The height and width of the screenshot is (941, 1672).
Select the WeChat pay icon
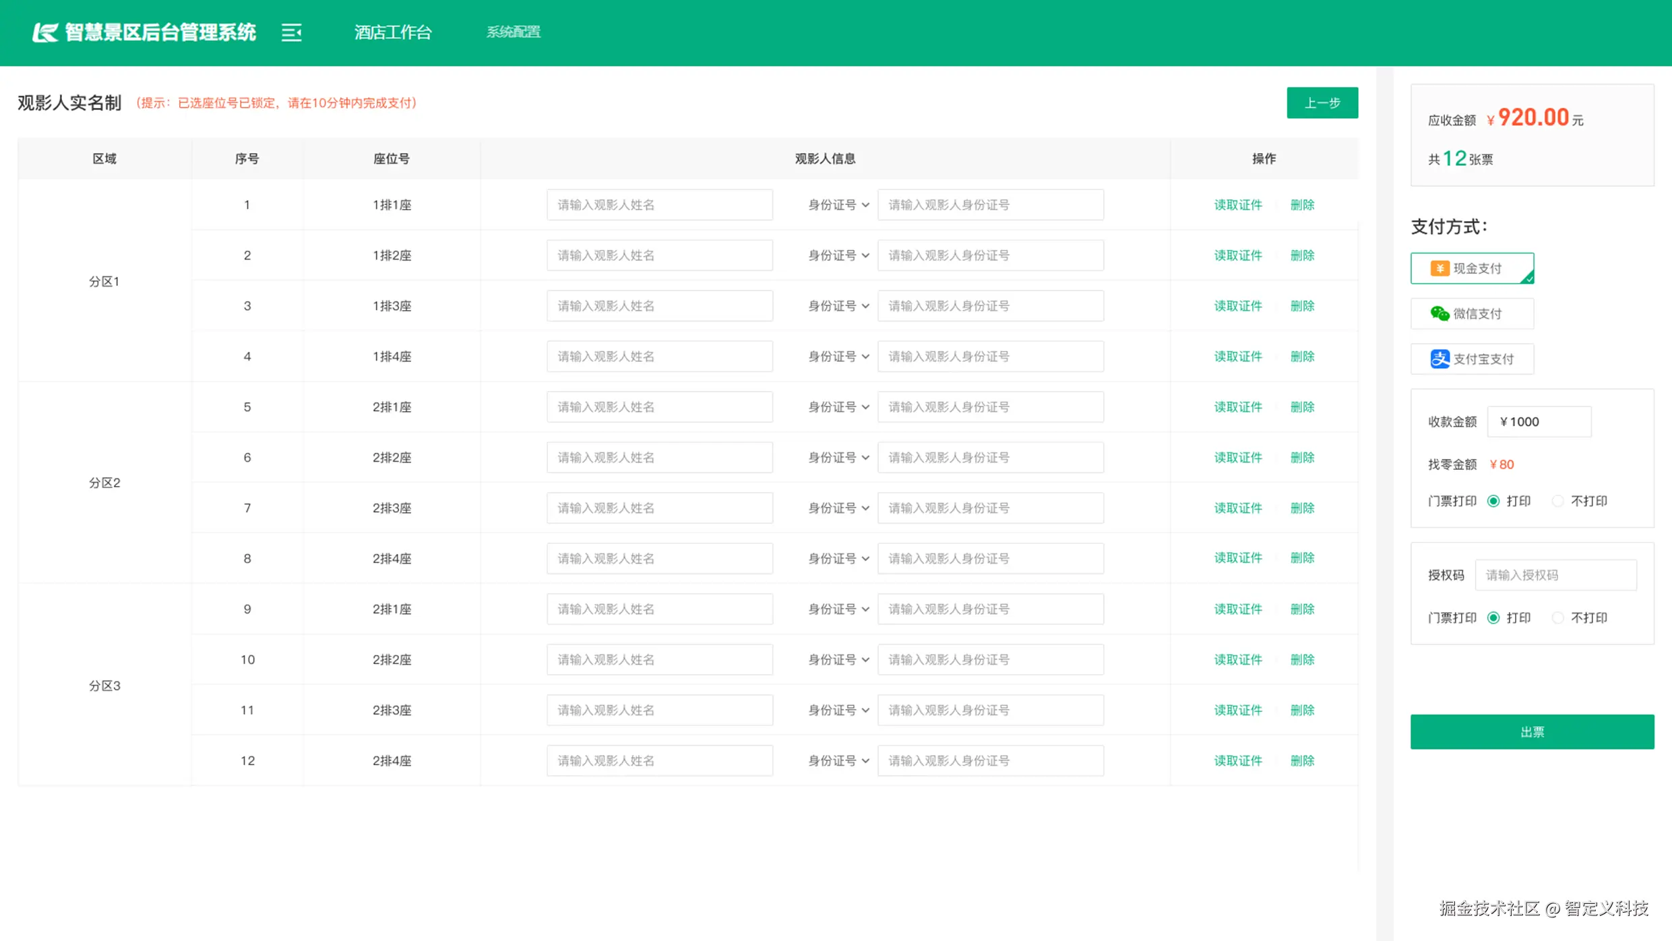(1439, 313)
